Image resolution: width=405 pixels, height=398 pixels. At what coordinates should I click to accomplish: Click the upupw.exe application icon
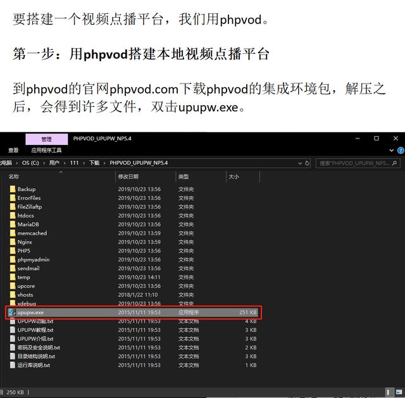[12, 312]
